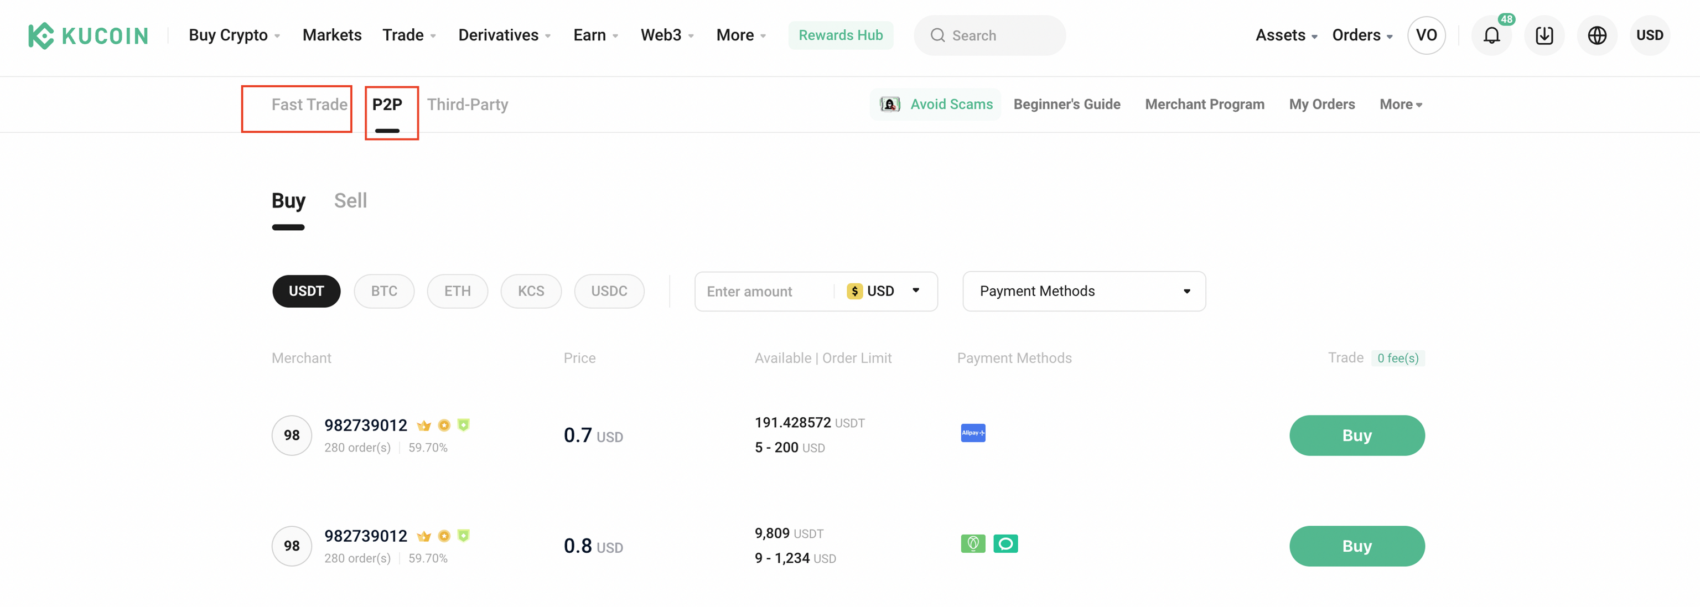Select the KCS coin filter
The width and height of the screenshot is (1700, 607).
pos(531,291)
